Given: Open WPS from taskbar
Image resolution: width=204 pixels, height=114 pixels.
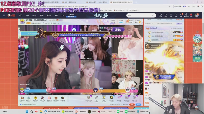Looking at the screenshot, I should click(36, 111).
